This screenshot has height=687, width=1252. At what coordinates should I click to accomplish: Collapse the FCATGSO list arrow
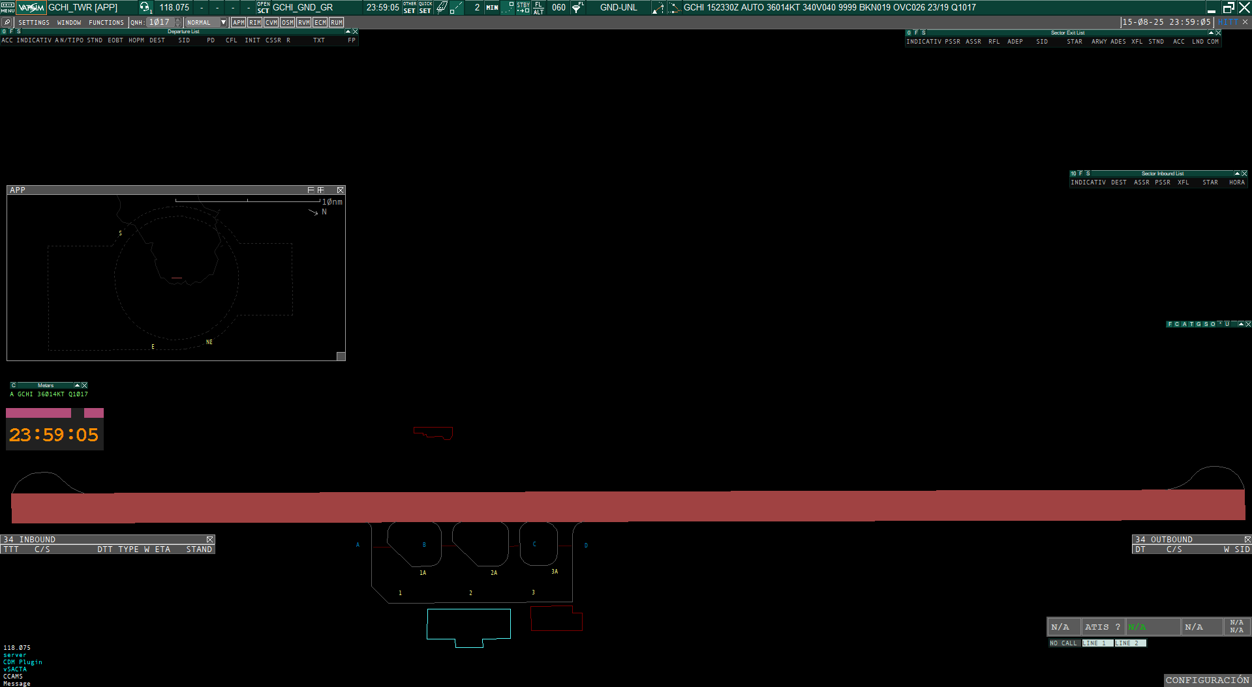[x=1241, y=324]
